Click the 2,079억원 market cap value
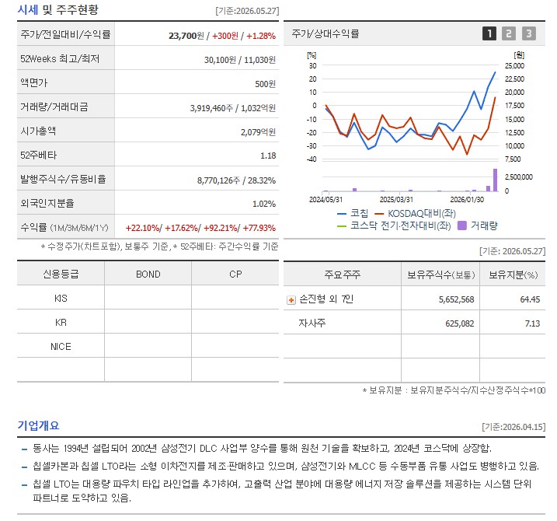Screen dimensions: 557x521 [x=258, y=132]
